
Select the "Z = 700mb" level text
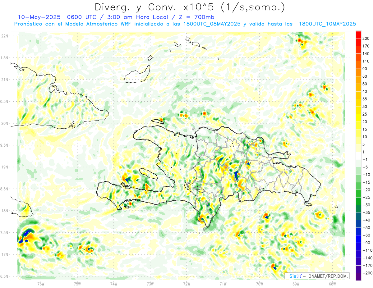tap(196, 17)
